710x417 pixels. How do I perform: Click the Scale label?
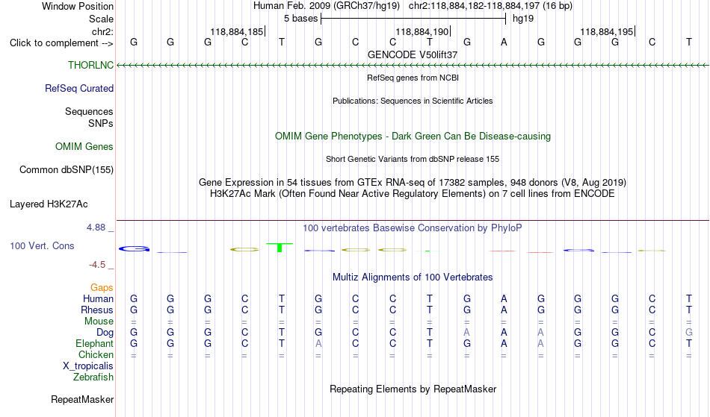102,19
